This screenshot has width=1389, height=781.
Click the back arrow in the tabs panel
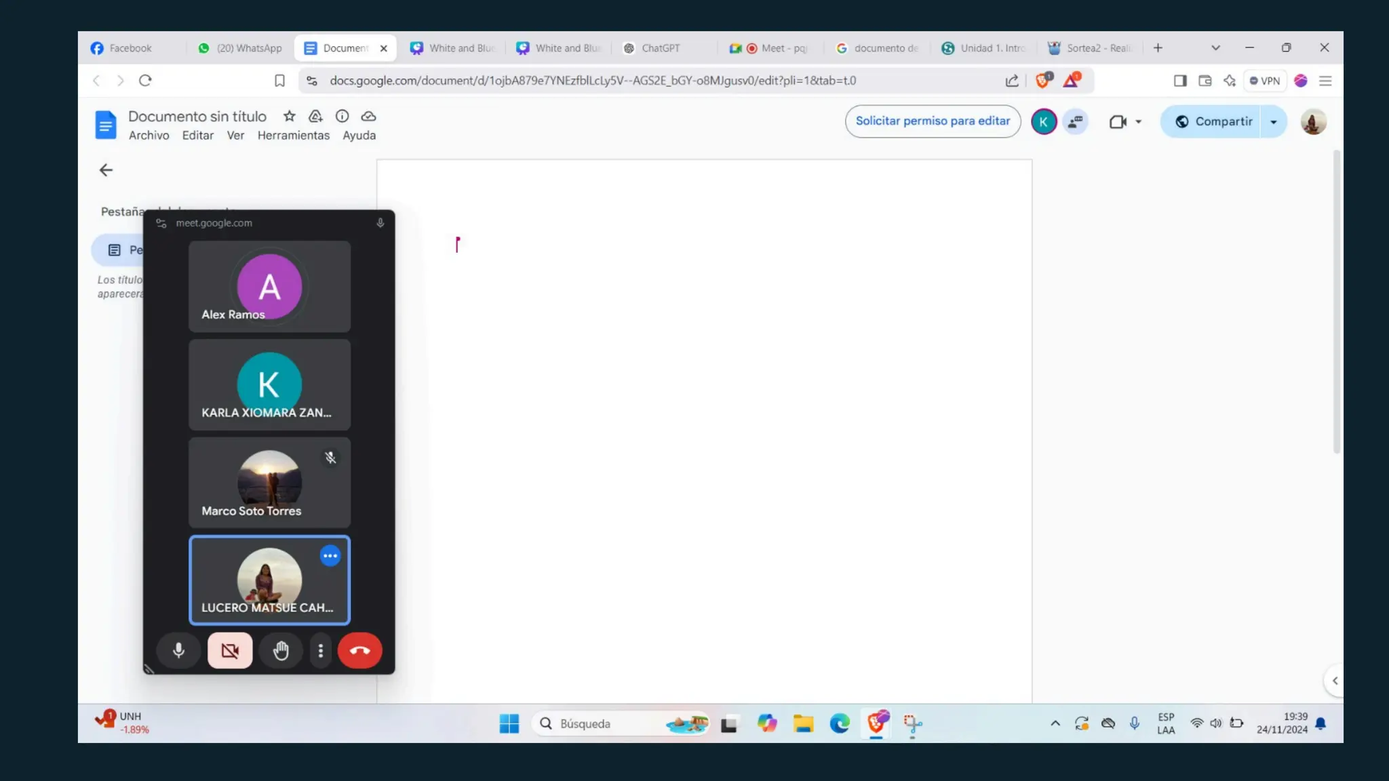click(106, 170)
